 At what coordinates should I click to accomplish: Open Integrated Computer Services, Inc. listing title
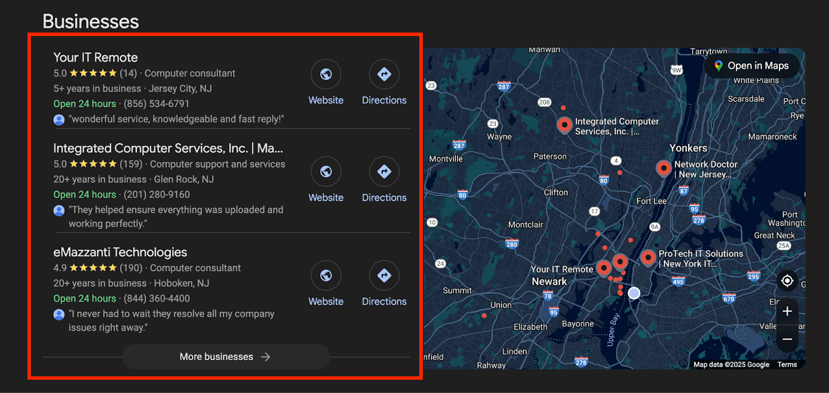pyautogui.click(x=168, y=148)
